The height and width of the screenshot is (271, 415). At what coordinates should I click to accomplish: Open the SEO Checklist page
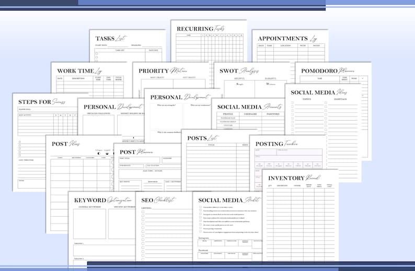point(164,226)
